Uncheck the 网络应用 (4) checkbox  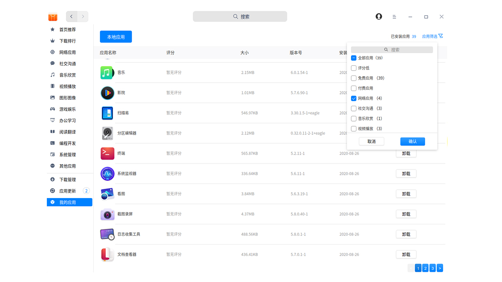point(354,99)
